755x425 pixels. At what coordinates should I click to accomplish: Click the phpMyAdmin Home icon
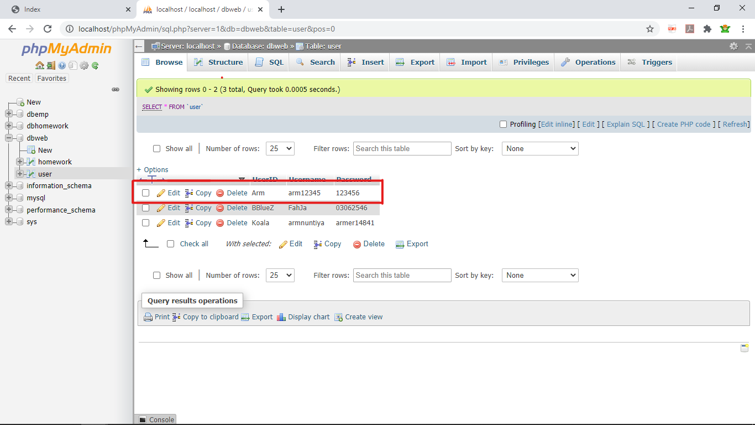point(40,65)
